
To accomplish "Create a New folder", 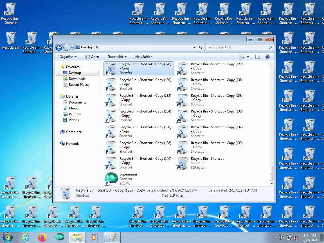I will click(x=143, y=57).
